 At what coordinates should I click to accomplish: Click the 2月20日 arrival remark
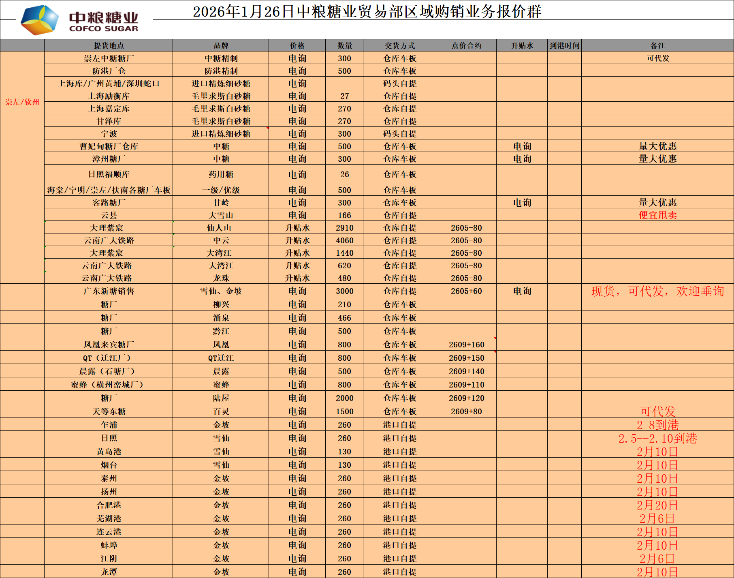[657, 505]
